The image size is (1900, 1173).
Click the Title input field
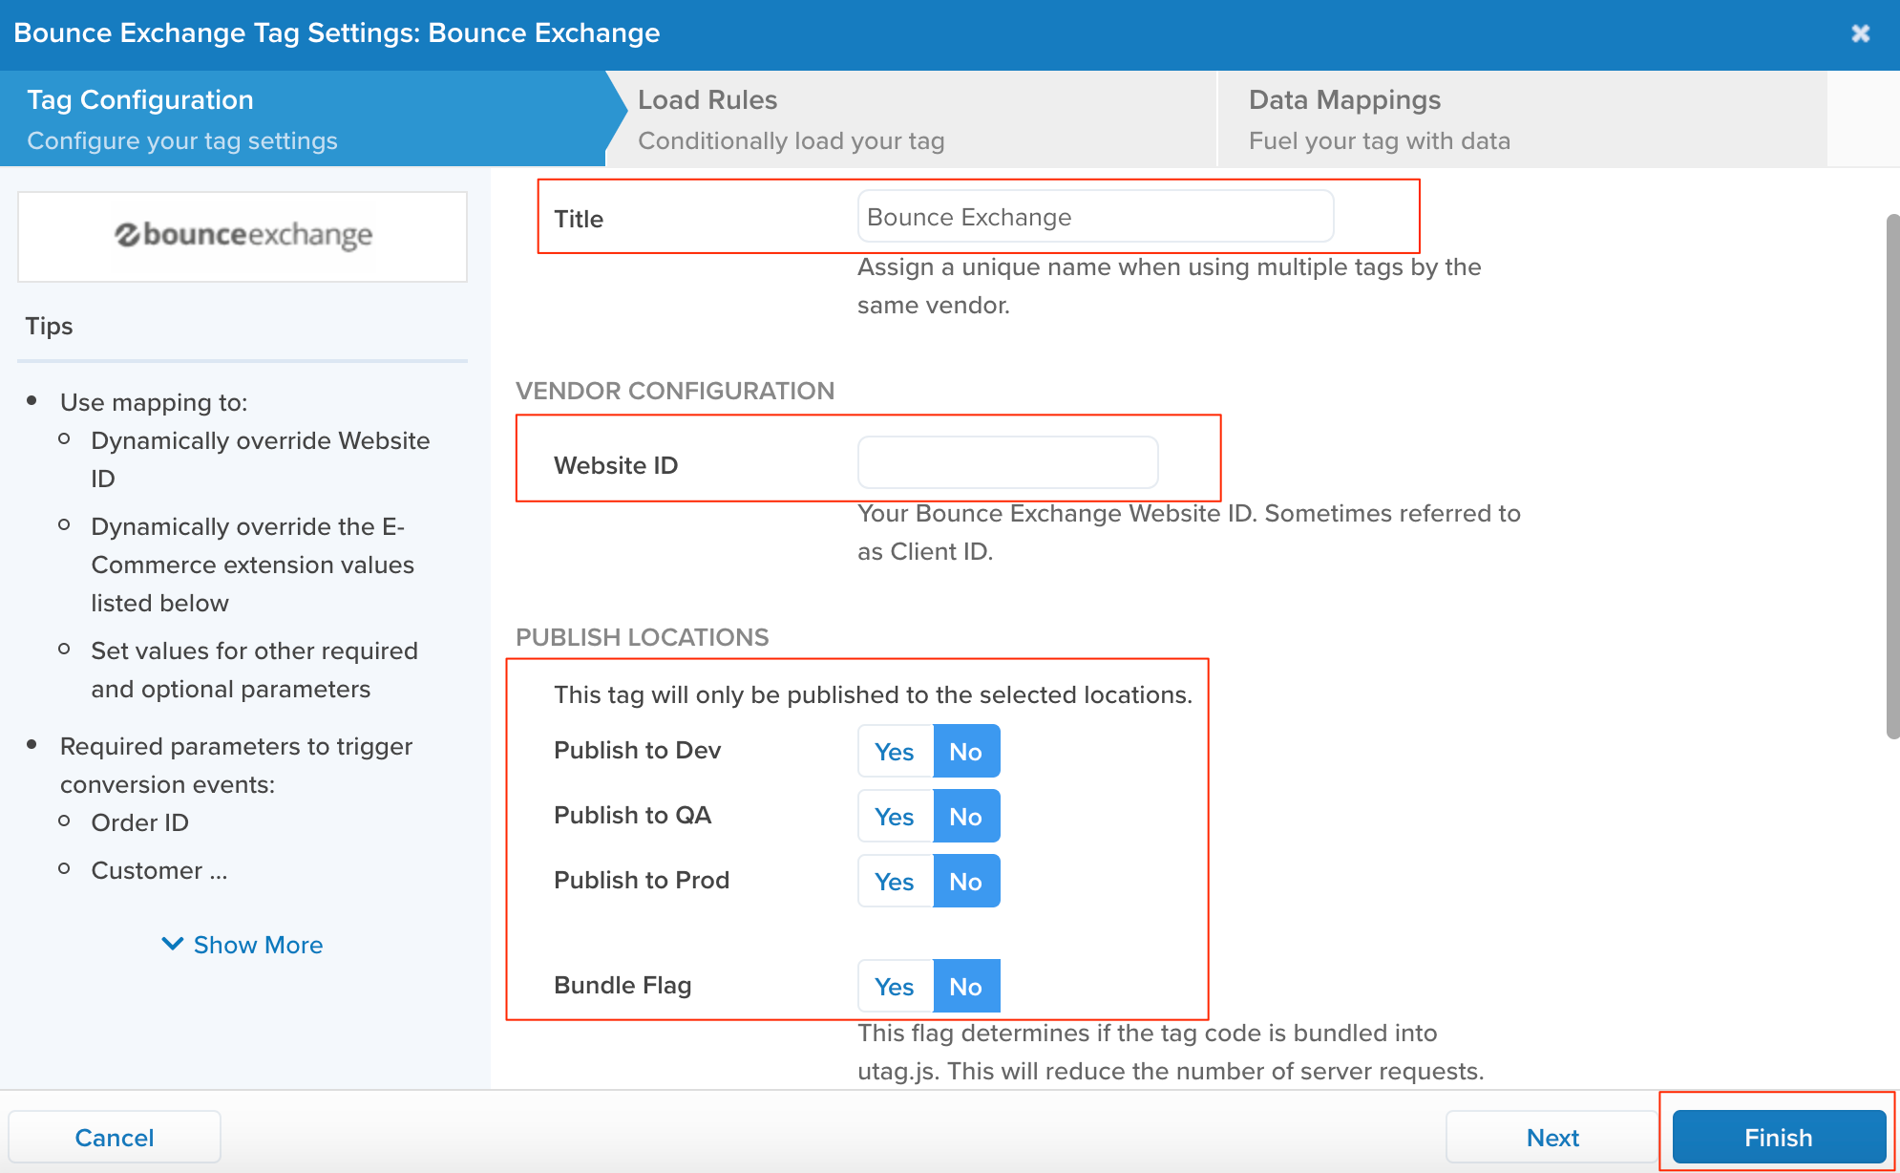[1095, 217]
